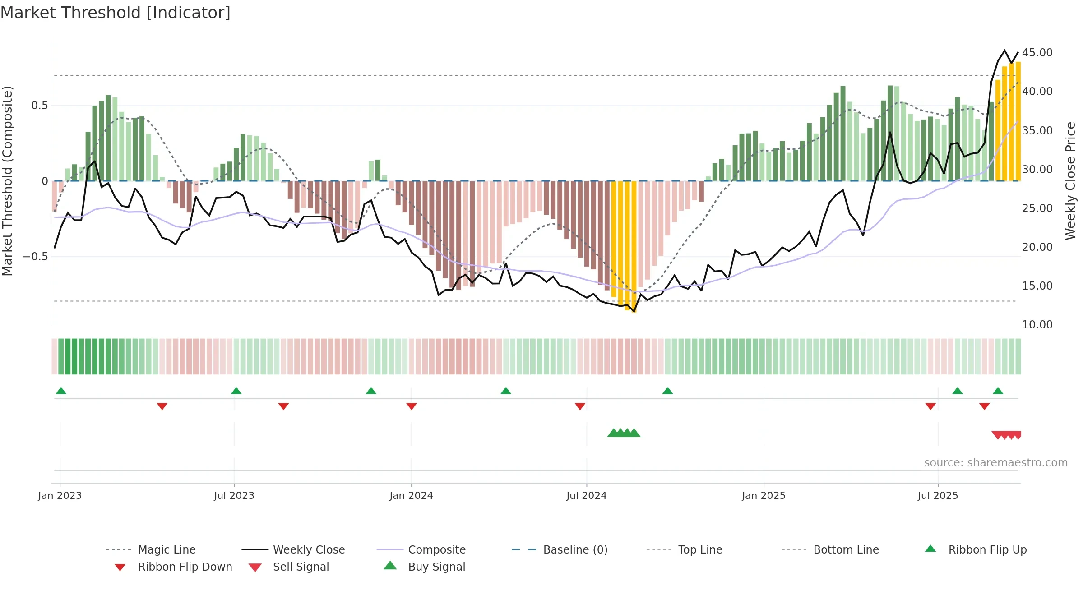Toggle the Weekly Close legend entry
This screenshot has height=609, width=1083.
pyautogui.click(x=293, y=549)
